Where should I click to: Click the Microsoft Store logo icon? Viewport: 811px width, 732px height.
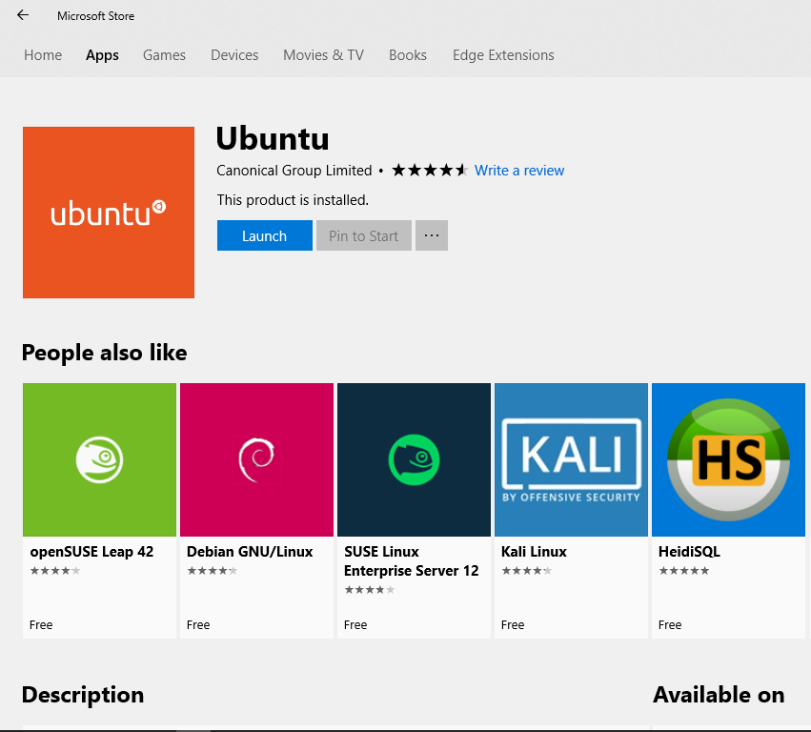95,15
